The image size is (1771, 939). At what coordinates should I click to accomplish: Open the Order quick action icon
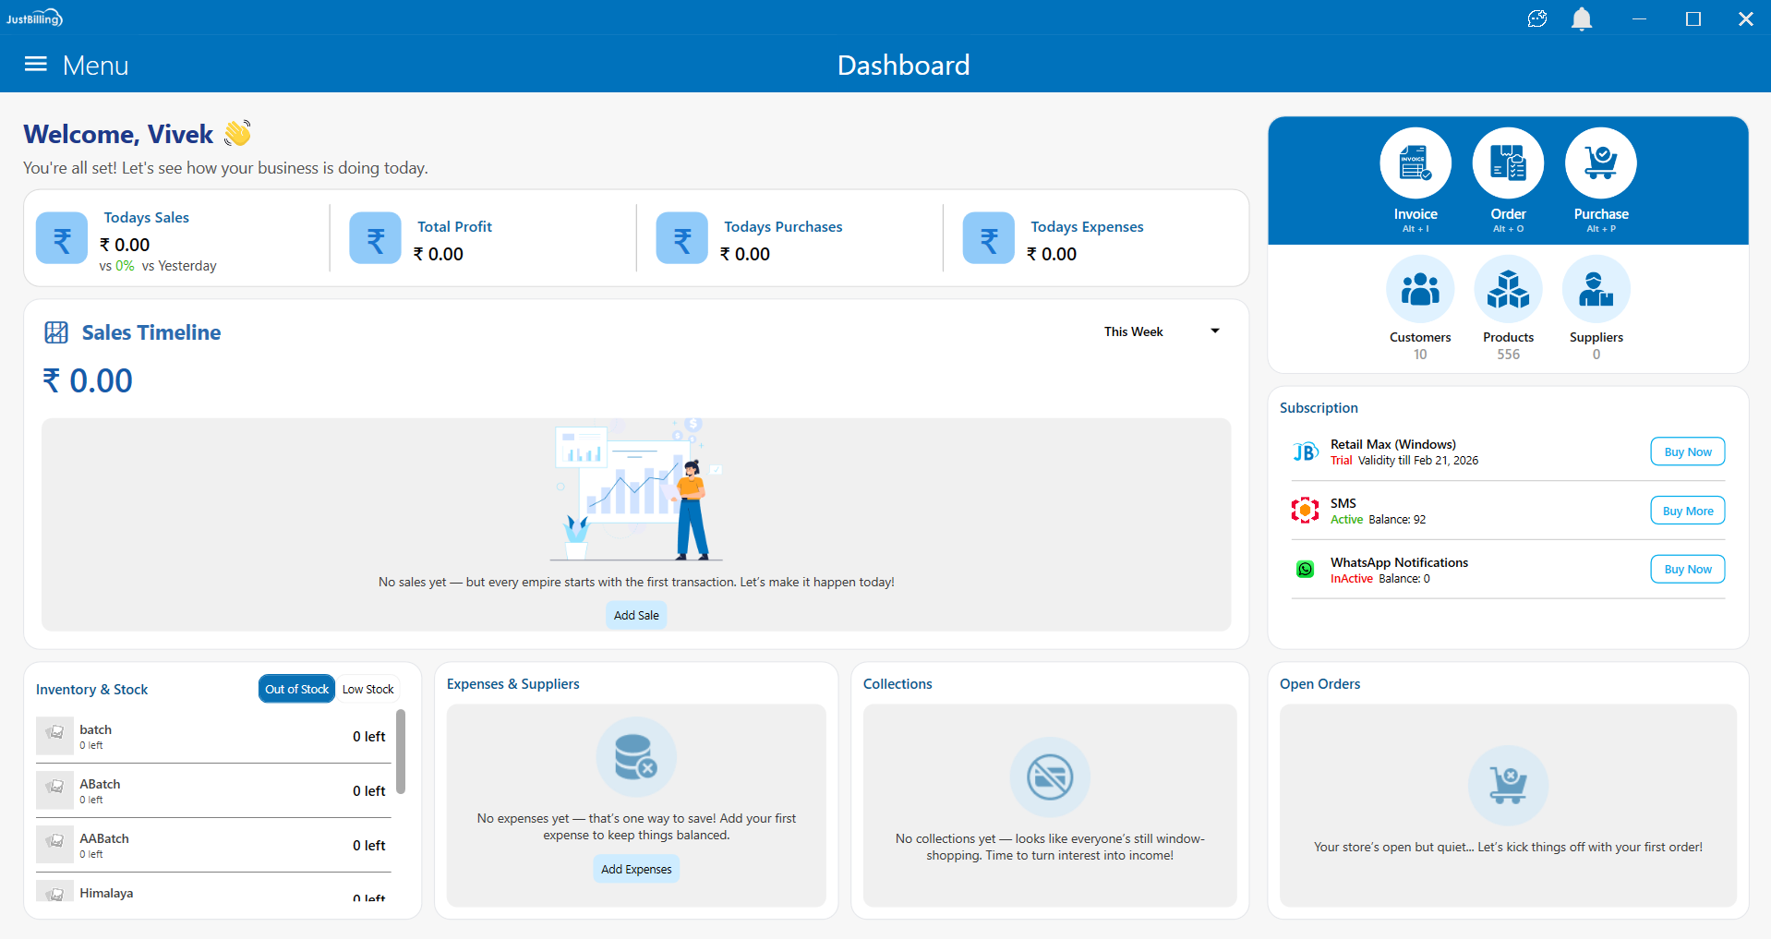tap(1507, 163)
